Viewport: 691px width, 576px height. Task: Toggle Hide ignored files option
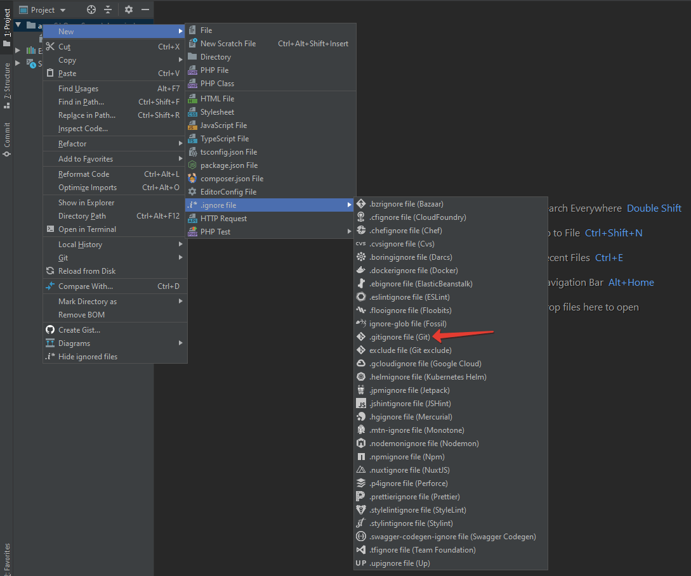click(x=88, y=357)
